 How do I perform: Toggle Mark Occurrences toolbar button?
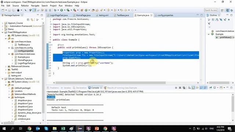tap(34, 10)
